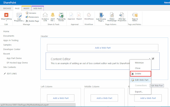Open Apps in Testing link
This screenshot has width=170, height=107.
pyautogui.click(x=11, y=40)
